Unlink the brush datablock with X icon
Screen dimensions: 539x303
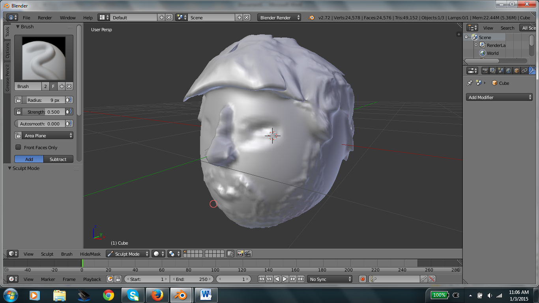[69, 86]
